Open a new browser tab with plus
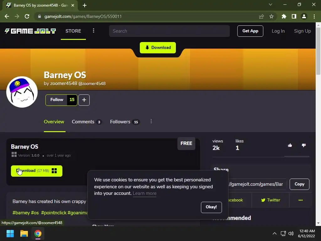 [x=85, y=5]
